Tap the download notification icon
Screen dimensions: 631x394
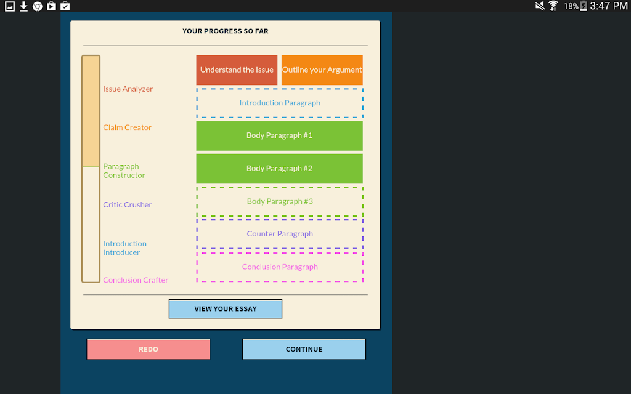point(24,6)
